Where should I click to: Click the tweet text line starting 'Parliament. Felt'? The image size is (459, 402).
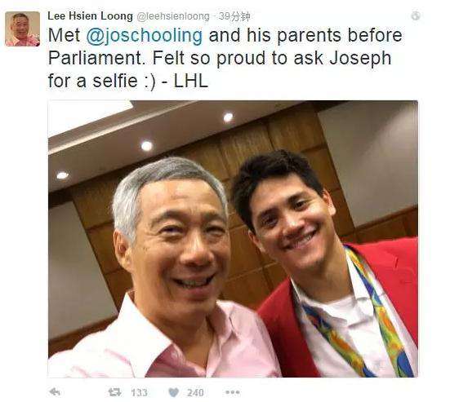tap(220, 58)
